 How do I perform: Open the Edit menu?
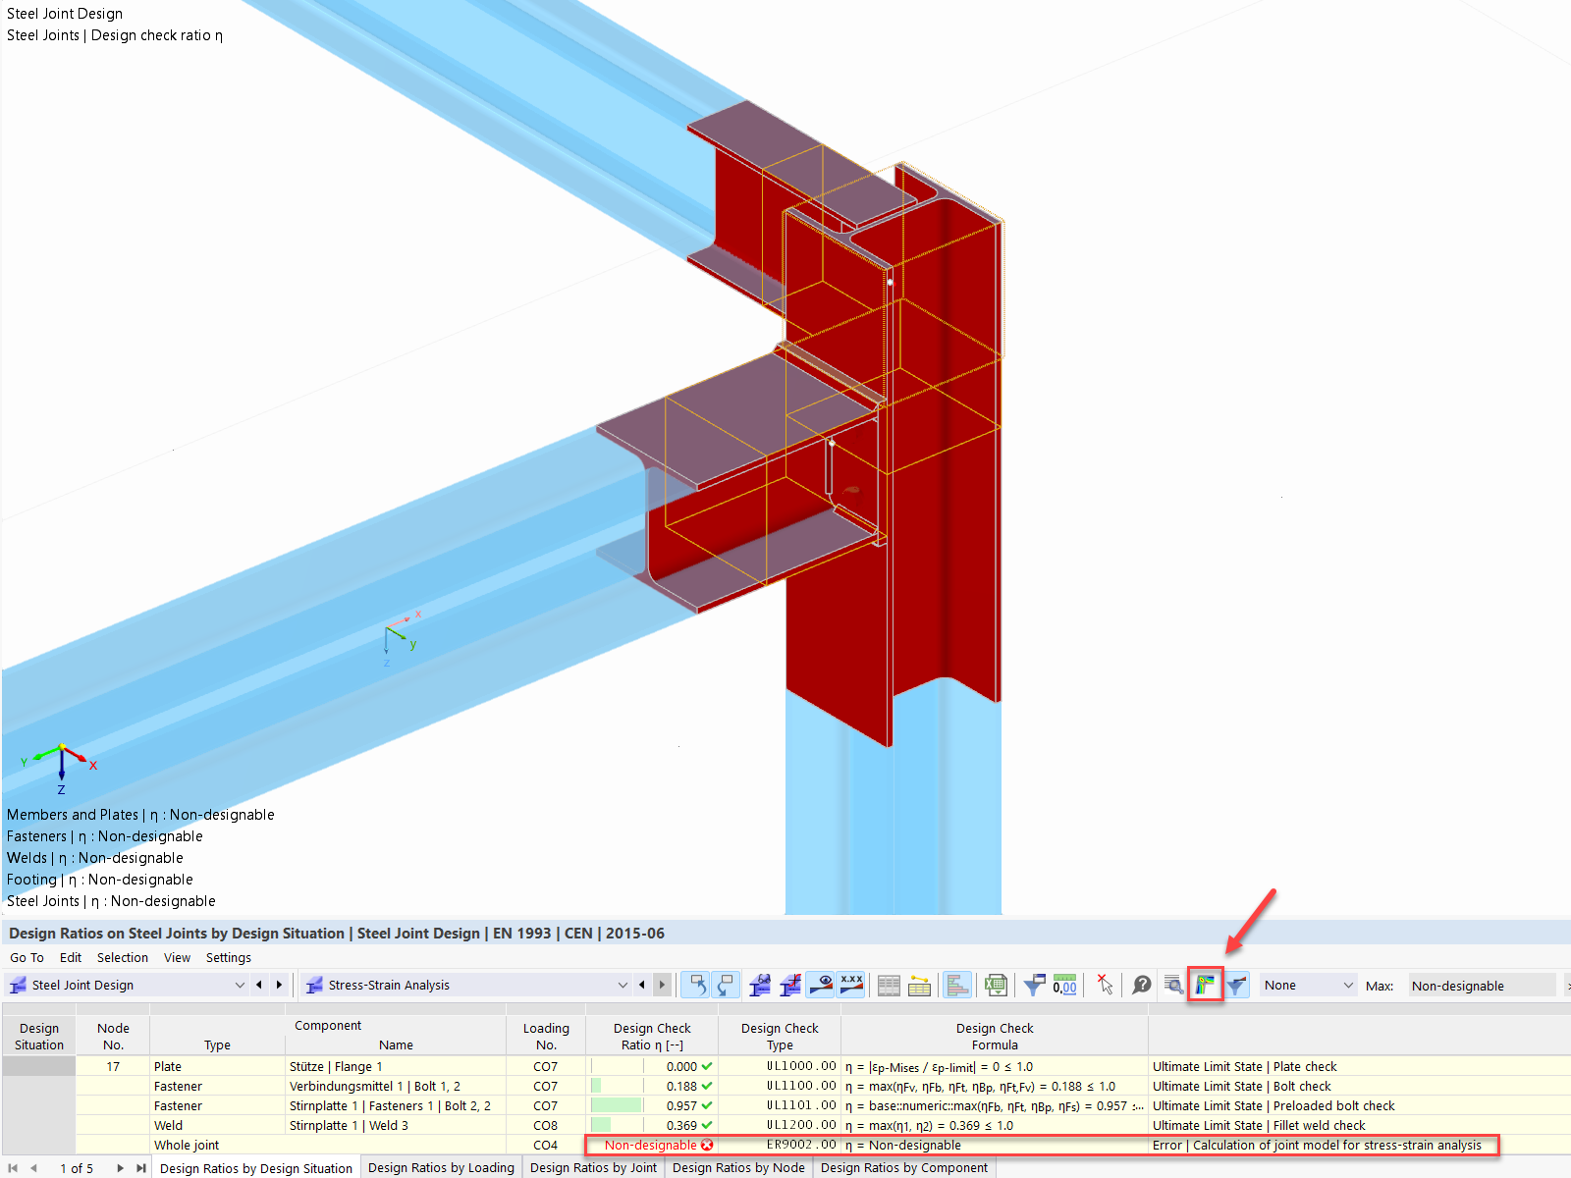coord(71,957)
